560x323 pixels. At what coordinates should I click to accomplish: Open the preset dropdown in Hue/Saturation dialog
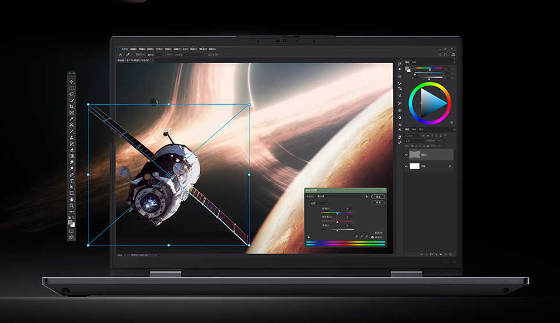tap(340, 196)
